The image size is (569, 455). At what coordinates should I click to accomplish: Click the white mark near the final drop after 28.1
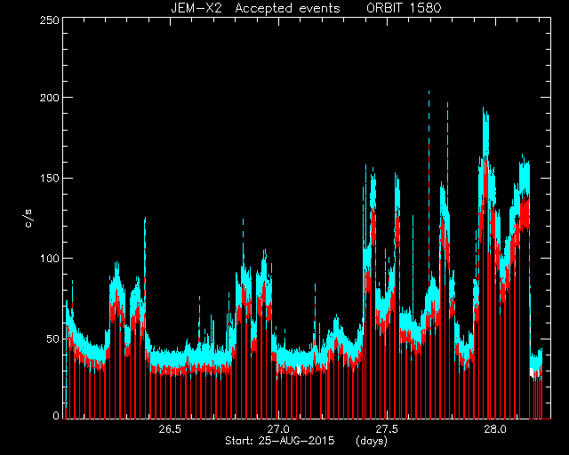point(532,372)
